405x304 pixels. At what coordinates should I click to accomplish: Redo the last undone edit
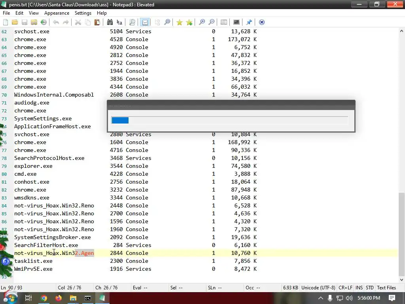(66, 22)
